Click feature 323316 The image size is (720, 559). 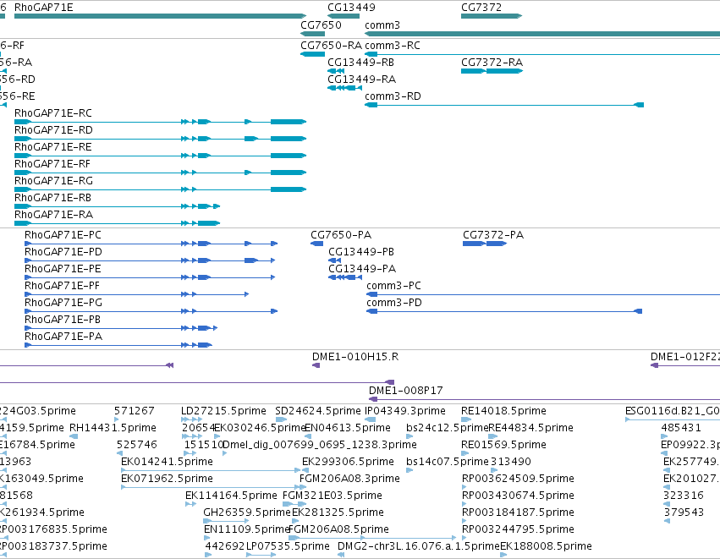pos(667,504)
